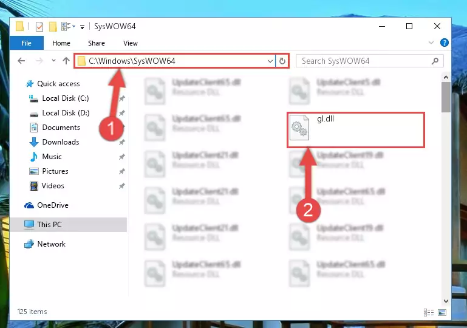The width and height of the screenshot is (467, 328).
Task: Switch to Details view in the status bar
Action: (429, 312)
